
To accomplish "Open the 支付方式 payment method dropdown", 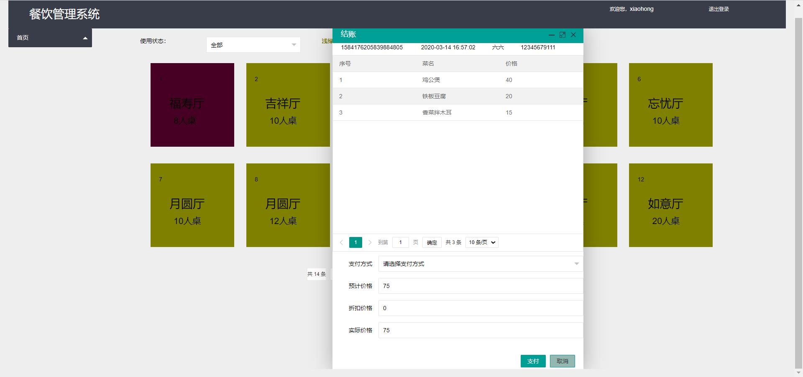I will tap(480, 264).
